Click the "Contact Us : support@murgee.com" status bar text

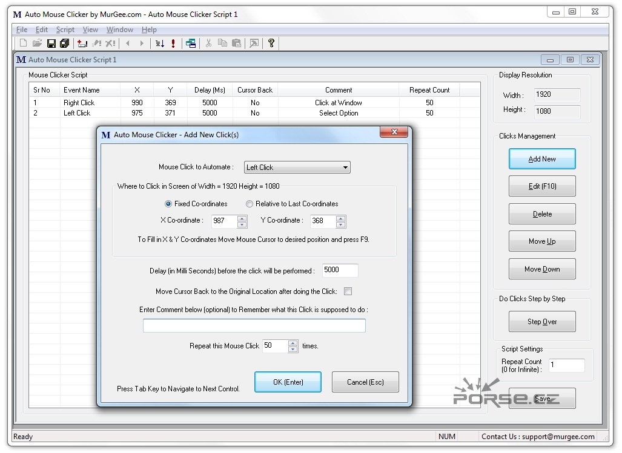(x=538, y=437)
